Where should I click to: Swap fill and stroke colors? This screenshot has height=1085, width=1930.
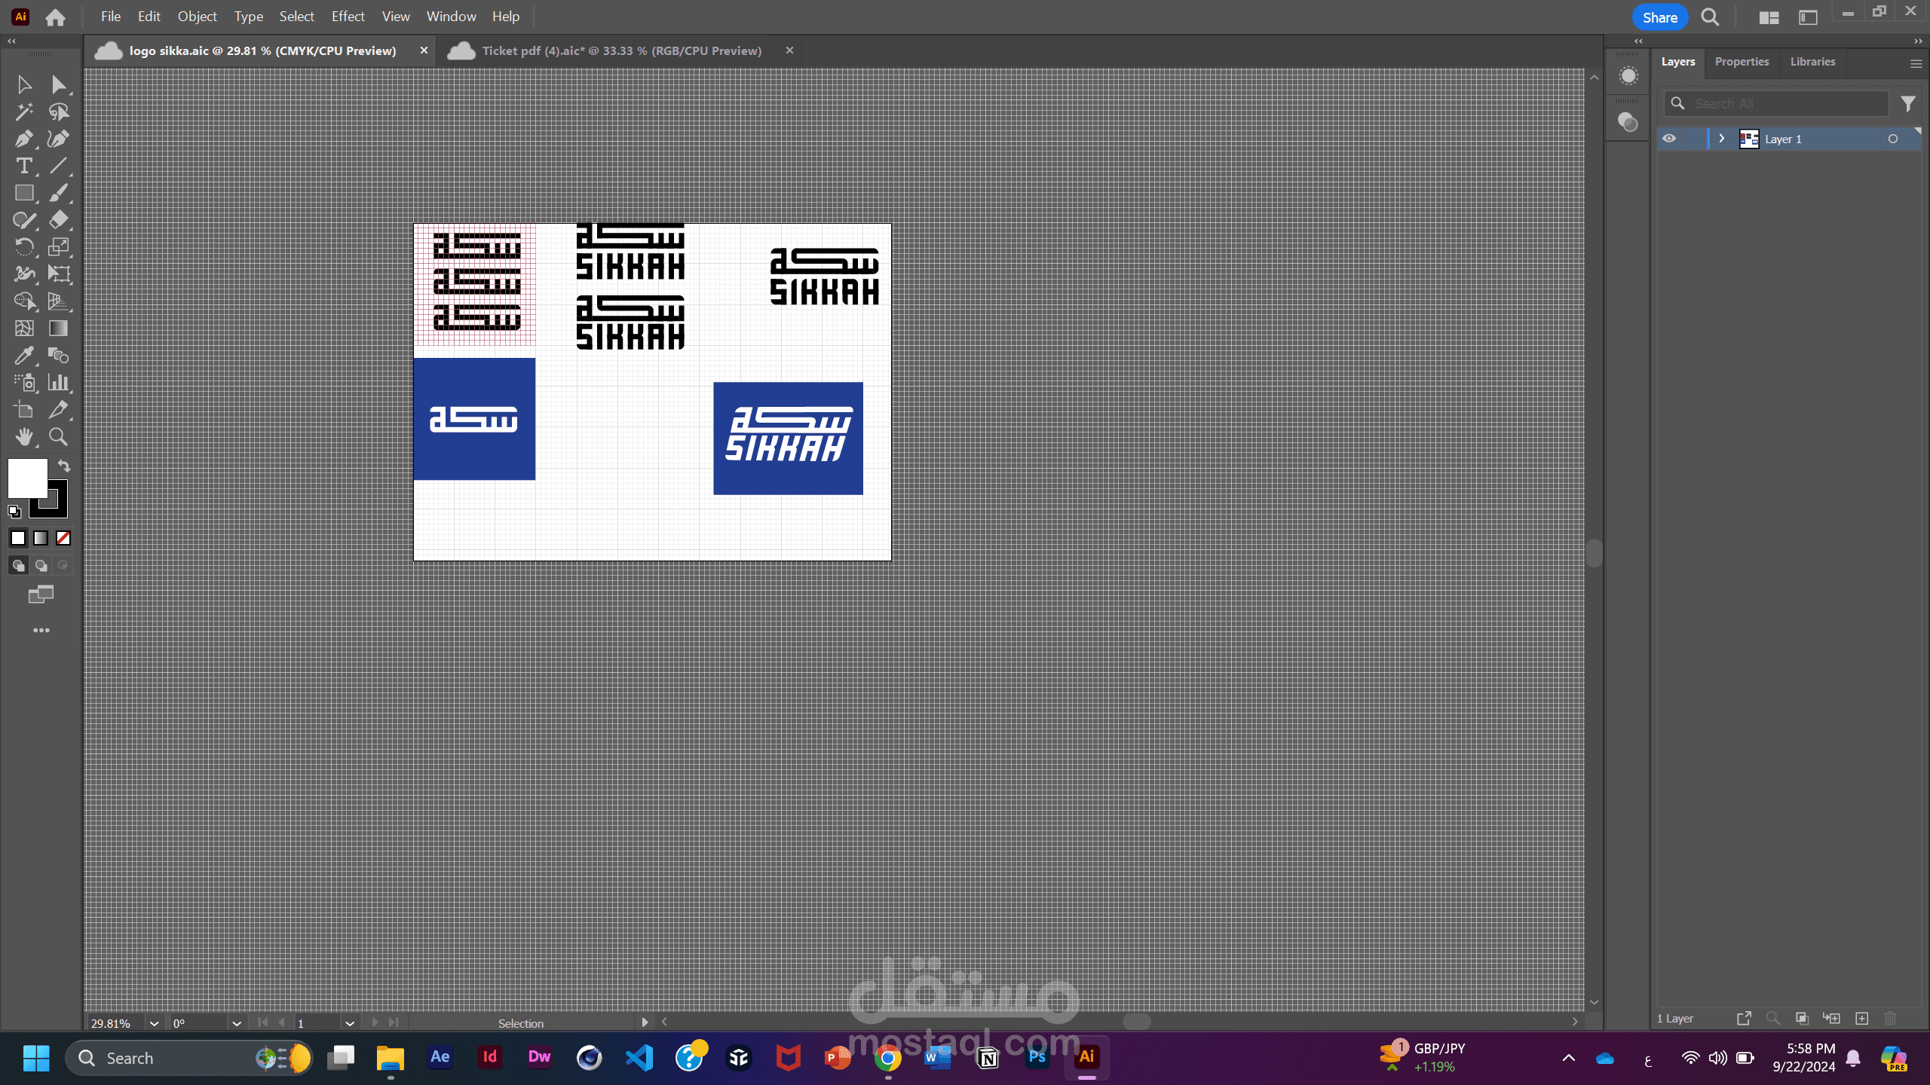(64, 466)
